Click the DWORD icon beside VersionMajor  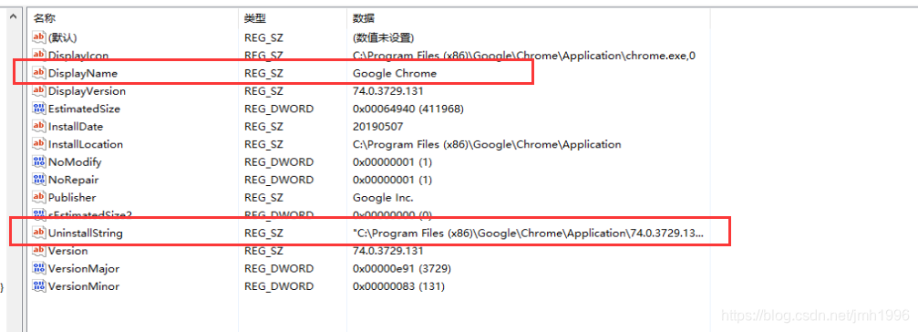(x=38, y=268)
